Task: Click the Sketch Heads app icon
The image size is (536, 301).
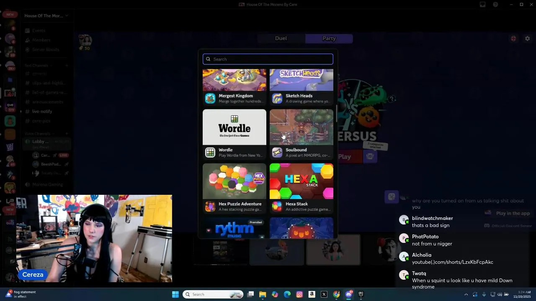Action: (x=277, y=98)
